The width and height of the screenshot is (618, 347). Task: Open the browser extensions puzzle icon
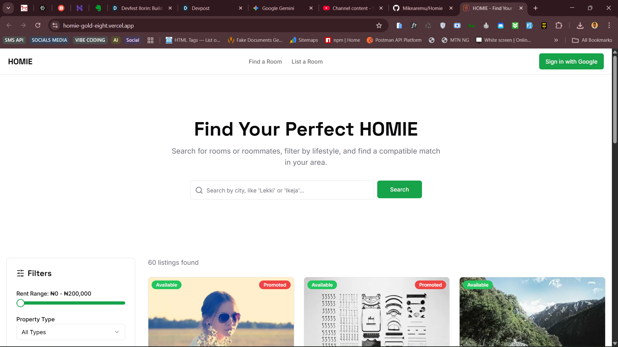coord(559,25)
